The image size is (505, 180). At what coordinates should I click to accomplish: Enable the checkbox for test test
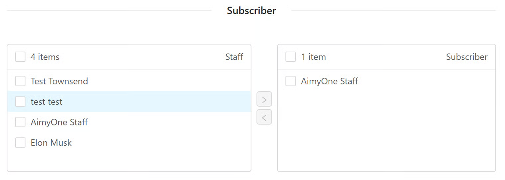pos(20,102)
